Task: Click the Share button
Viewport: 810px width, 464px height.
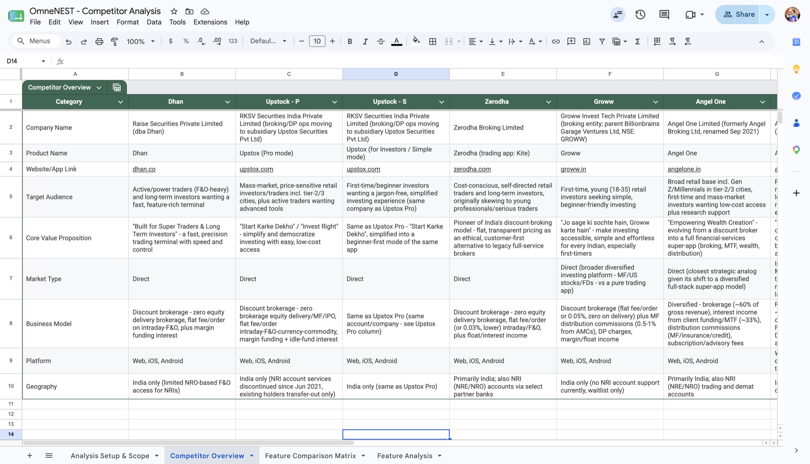Action: tap(737, 15)
